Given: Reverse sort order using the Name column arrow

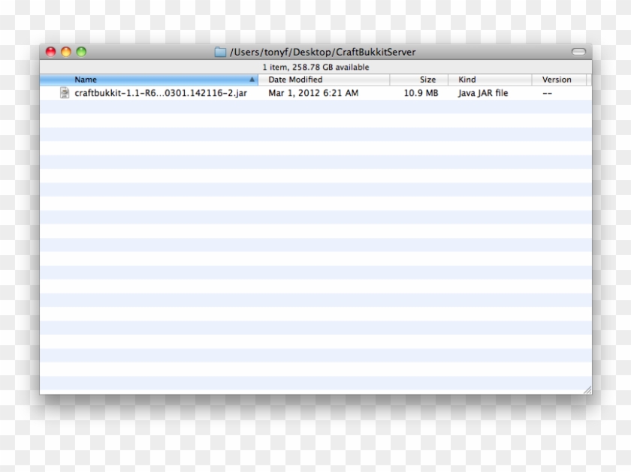Looking at the screenshot, I should [252, 80].
